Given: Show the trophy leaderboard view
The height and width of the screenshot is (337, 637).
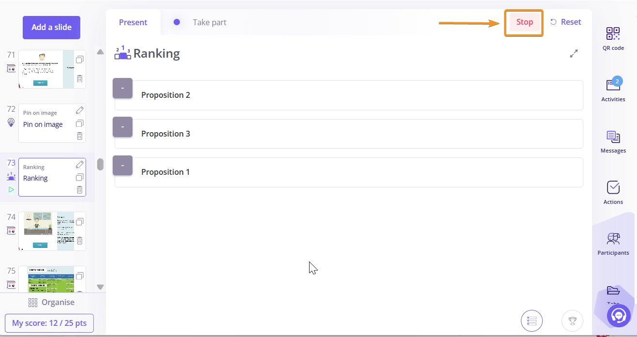Looking at the screenshot, I should [572, 321].
